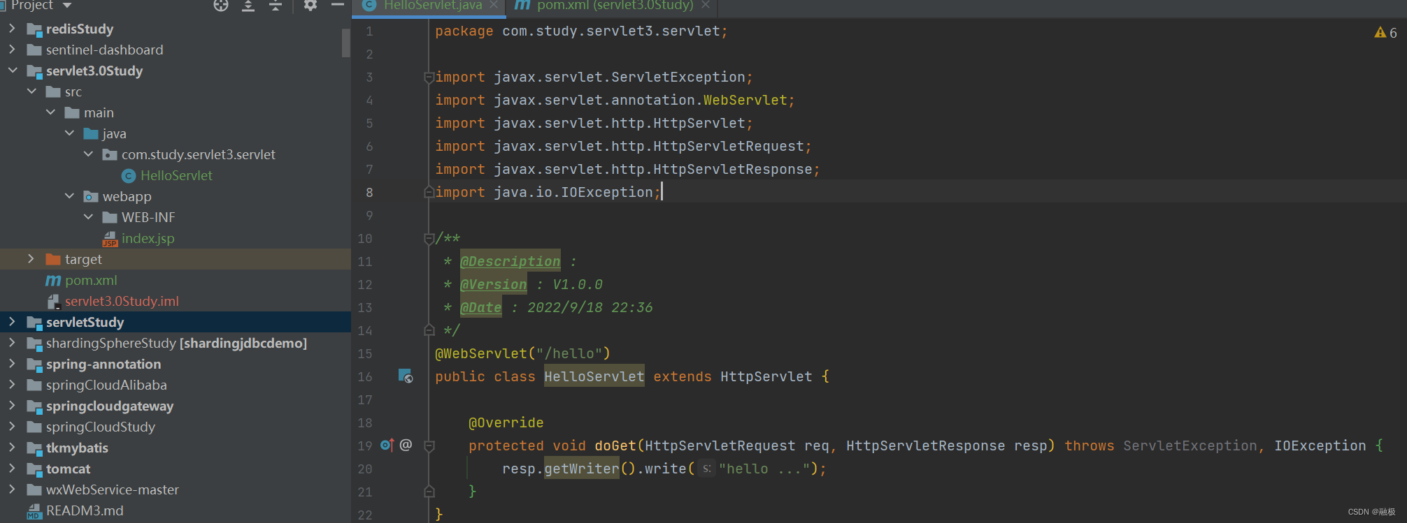Image resolution: width=1407 pixels, height=523 pixels.
Task: Click the @ annotation gutter icon on line 19
Action: pyautogui.click(x=406, y=445)
